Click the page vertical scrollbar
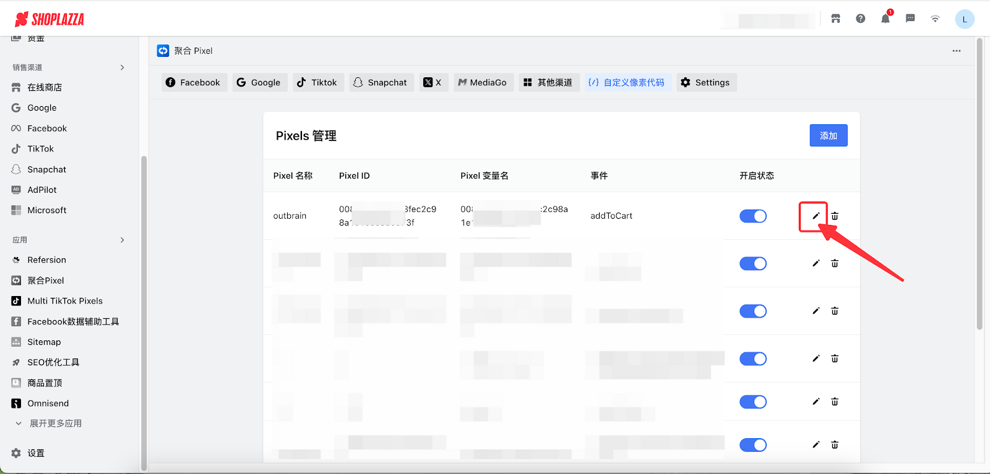This screenshot has height=474, width=990. click(x=979, y=185)
